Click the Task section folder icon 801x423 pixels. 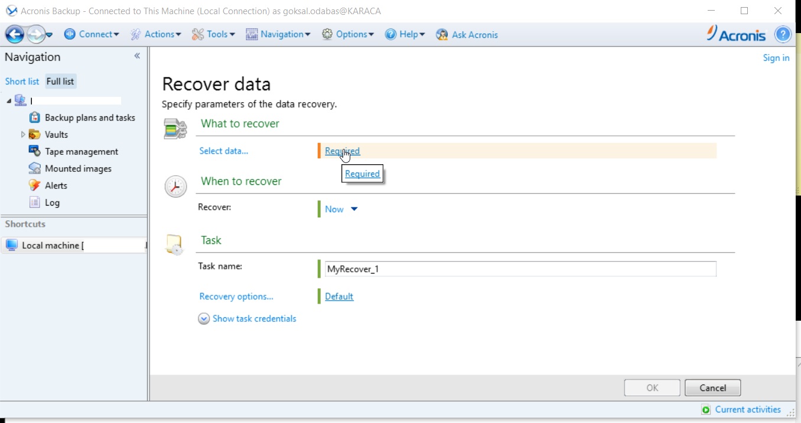pyautogui.click(x=175, y=245)
